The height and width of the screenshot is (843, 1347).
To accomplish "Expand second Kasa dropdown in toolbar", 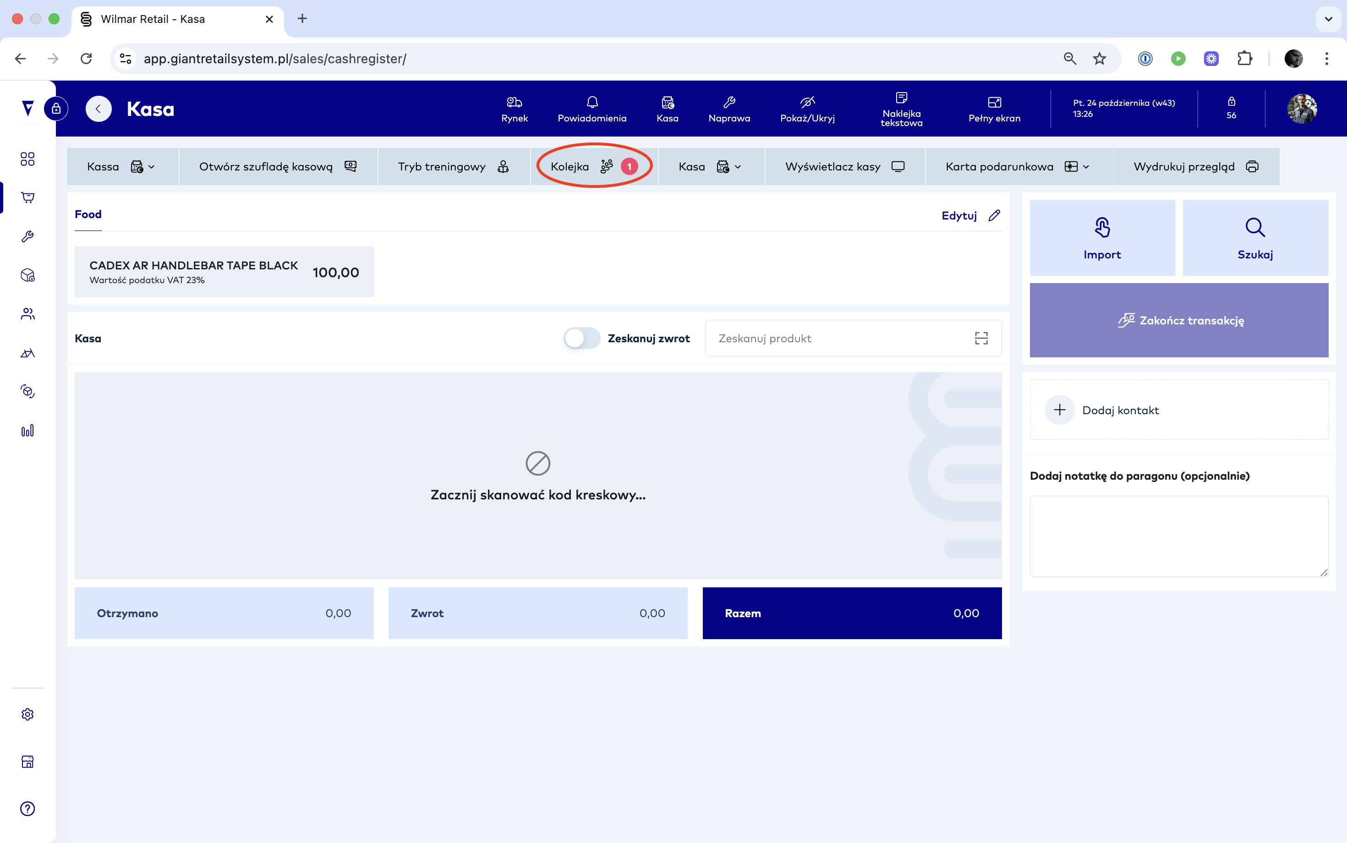I will click(710, 167).
